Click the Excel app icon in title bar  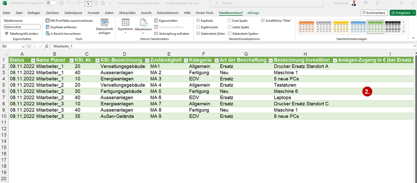[5, 3]
